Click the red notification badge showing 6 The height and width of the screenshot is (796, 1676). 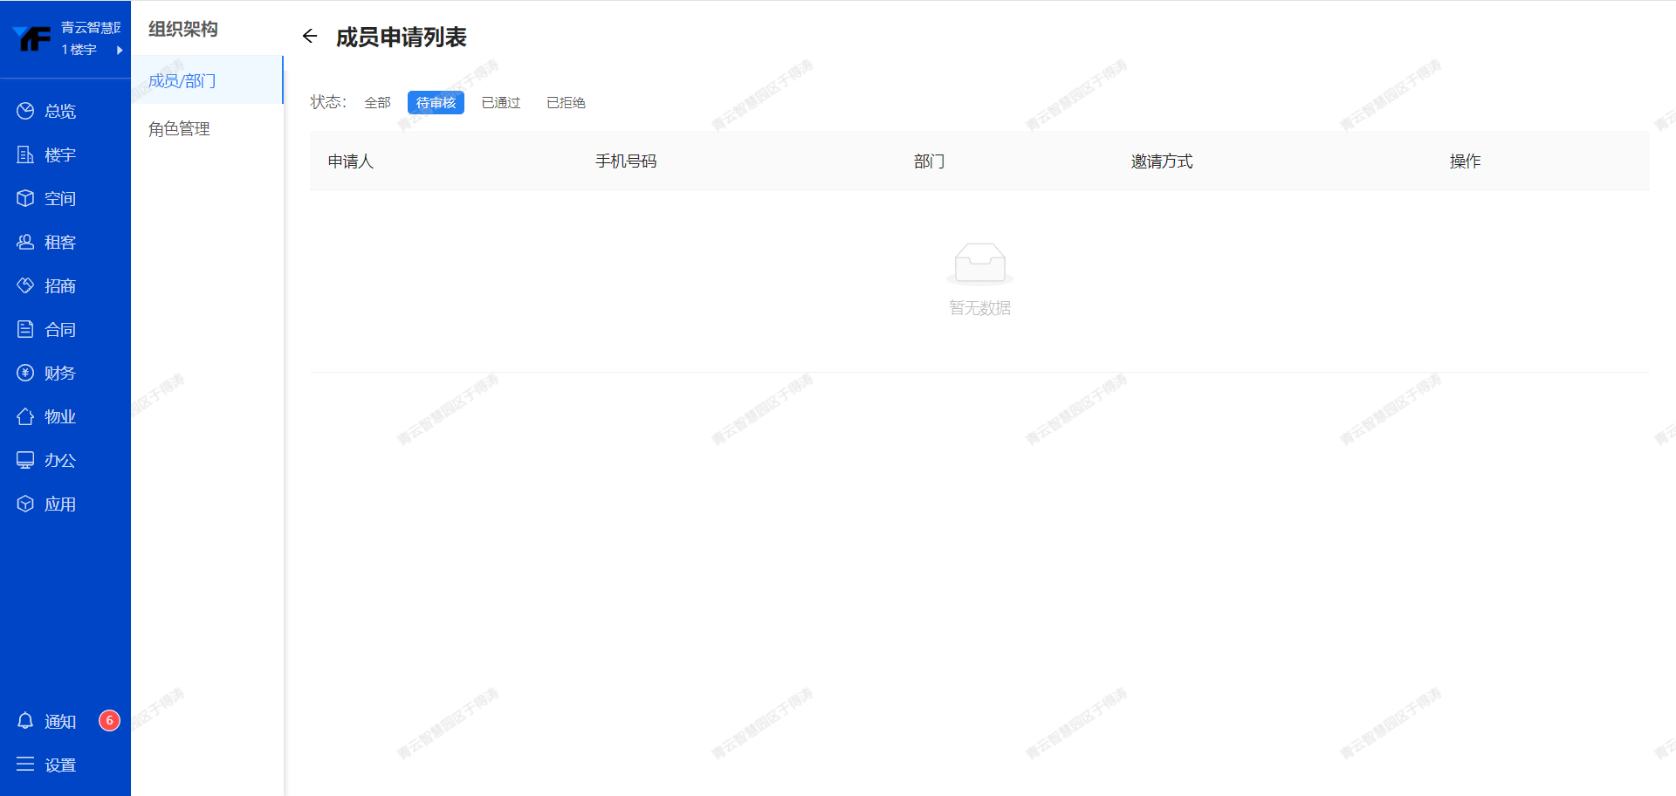[x=109, y=720]
